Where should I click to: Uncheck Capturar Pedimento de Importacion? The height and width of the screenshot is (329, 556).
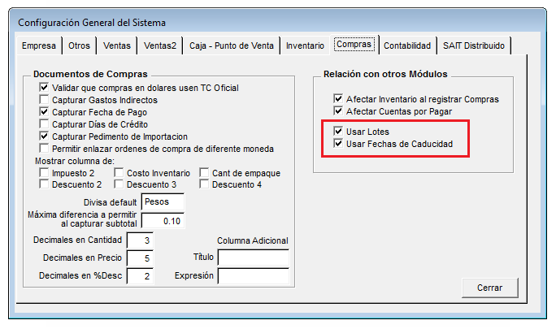pos(44,136)
